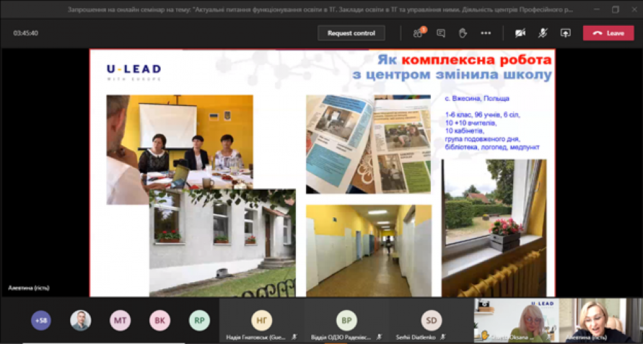Click the BK participant avatar

click(159, 320)
